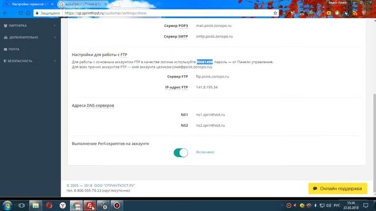This screenshot has width=376, height=211.
Task: Click the Включено status label
Action: tap(205, 152)
